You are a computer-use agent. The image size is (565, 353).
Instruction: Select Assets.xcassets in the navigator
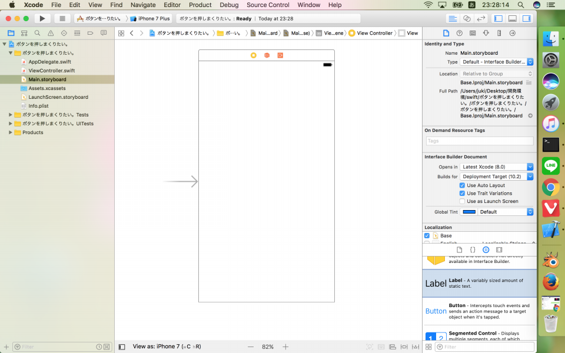coord(47,88)
